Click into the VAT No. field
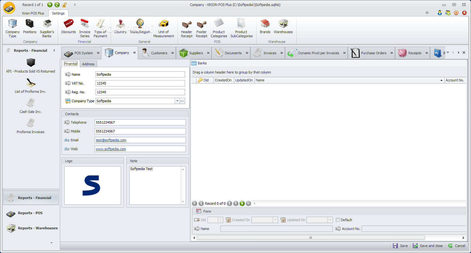Viewport: 471px width, 253px height. [140, 83]
